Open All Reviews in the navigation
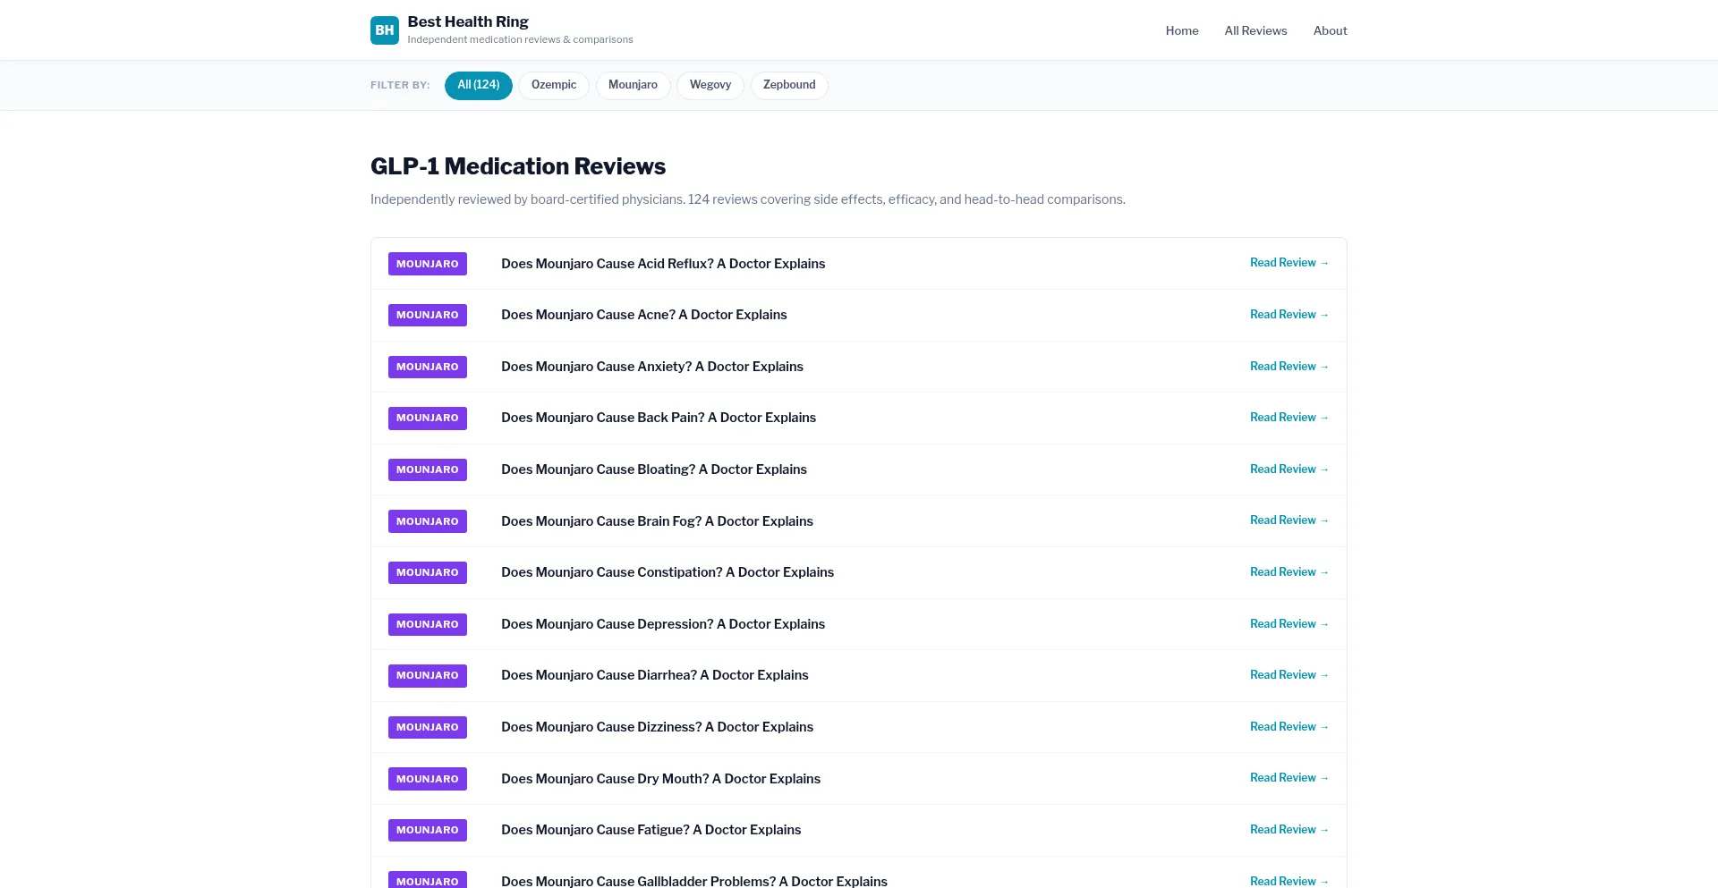Image resolution: width=1718 pixels, height=888 pixels. 1255,30
